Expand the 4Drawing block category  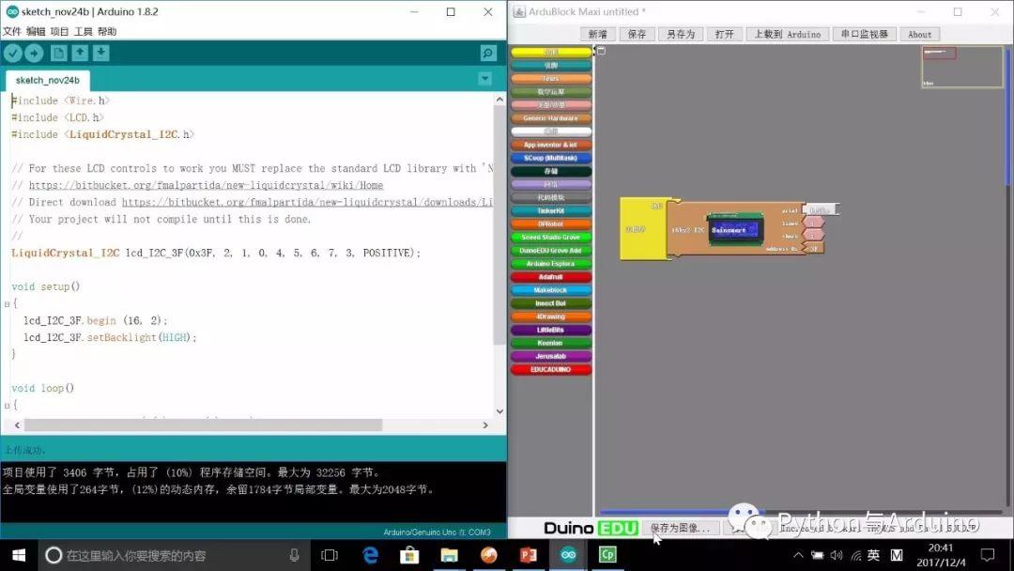(550, 316)
